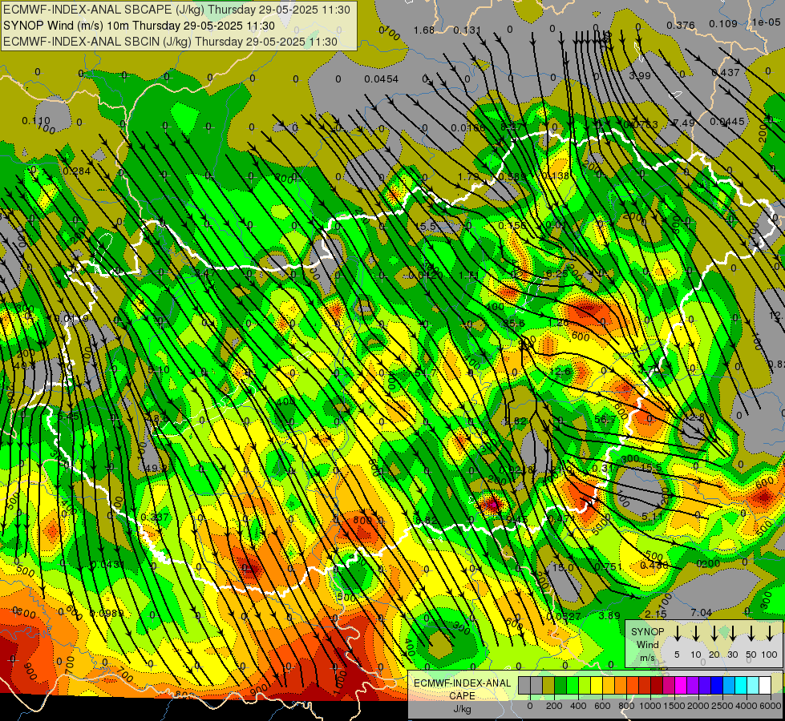The image size is (785, 721).
Task: Click the 4000 tick label on legend
Action: click(747, 706)
